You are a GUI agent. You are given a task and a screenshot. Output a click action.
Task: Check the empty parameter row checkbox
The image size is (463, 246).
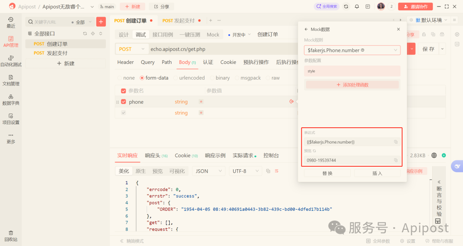coord(123,113)
